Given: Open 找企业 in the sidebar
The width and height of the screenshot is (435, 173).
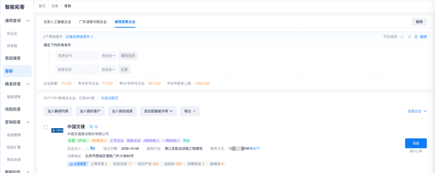Looking at the screenshot, I should click(12, 33).
